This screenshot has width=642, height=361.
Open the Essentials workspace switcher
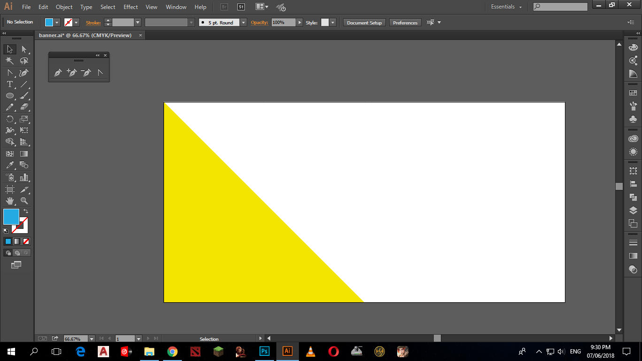[x=506, y=7]
